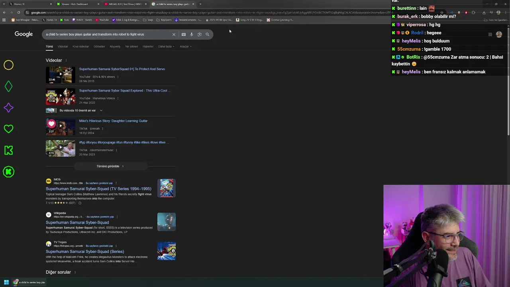Click the Tümünü görüntüle button
The height and width of the screenshot is (287, 510).
point(110,166)
